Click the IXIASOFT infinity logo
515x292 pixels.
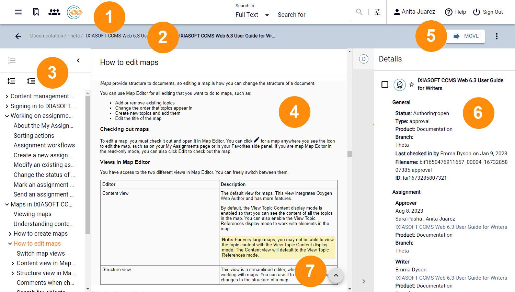(x=75, y=12)
